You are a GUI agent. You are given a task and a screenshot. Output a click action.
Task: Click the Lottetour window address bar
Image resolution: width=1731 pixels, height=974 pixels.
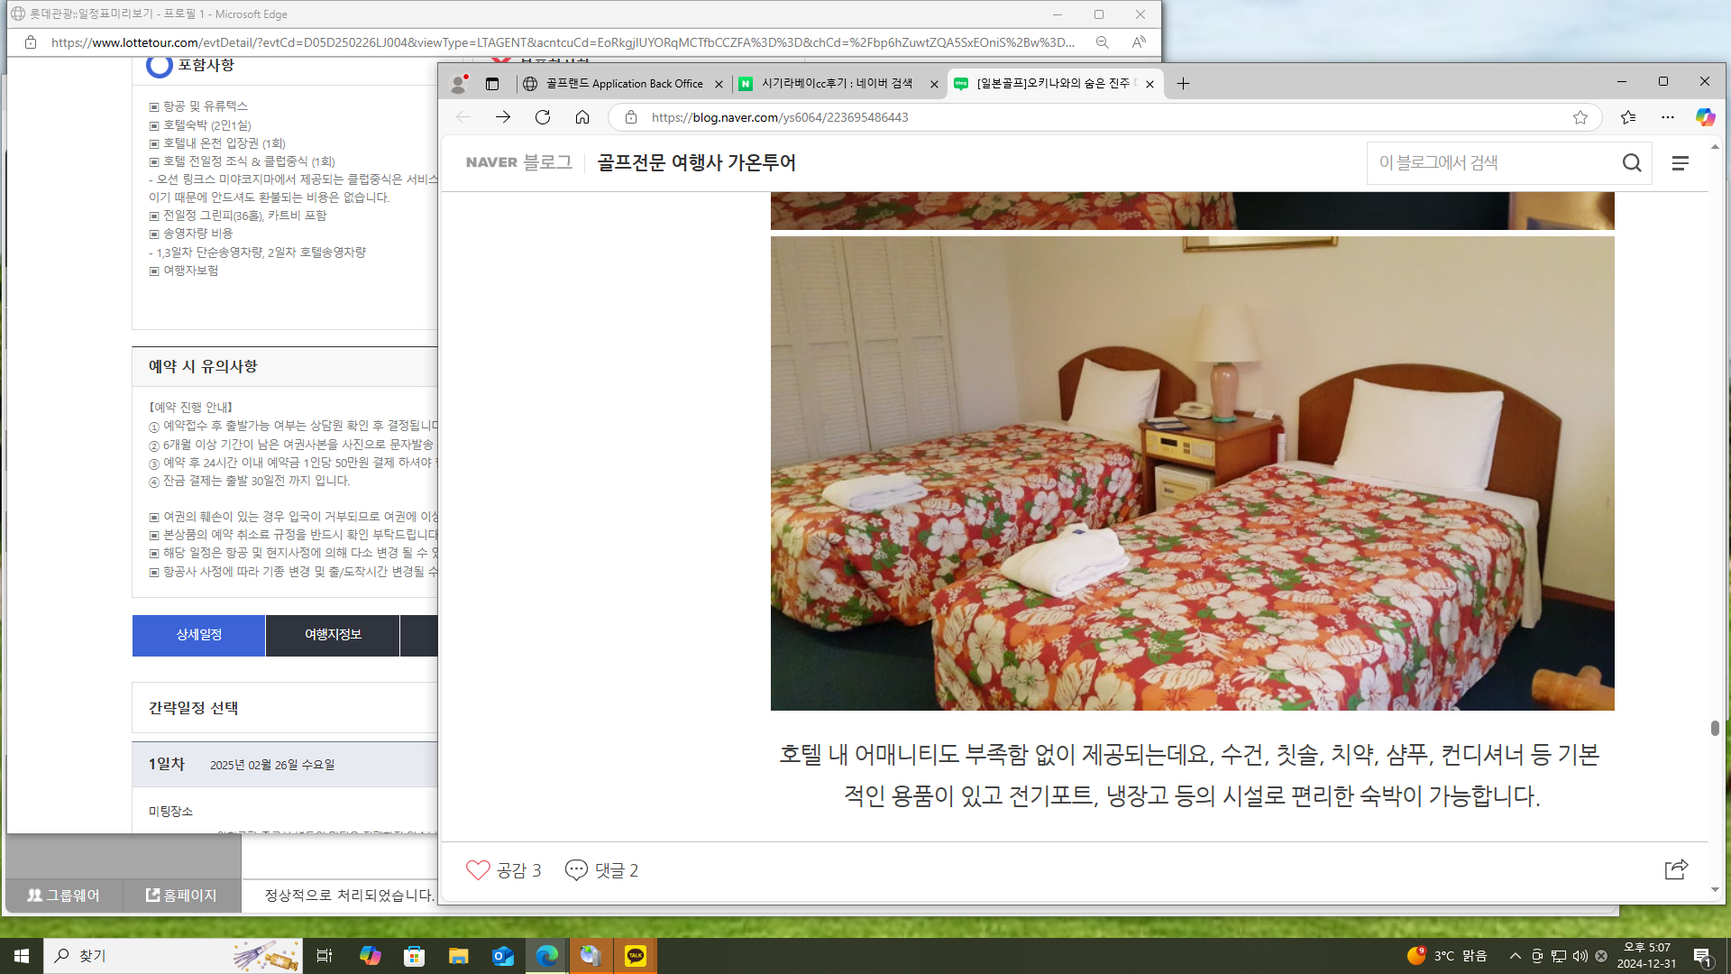563,42
